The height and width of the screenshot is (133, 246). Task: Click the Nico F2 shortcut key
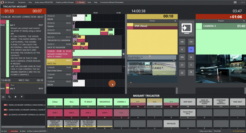tap(72, 103)
